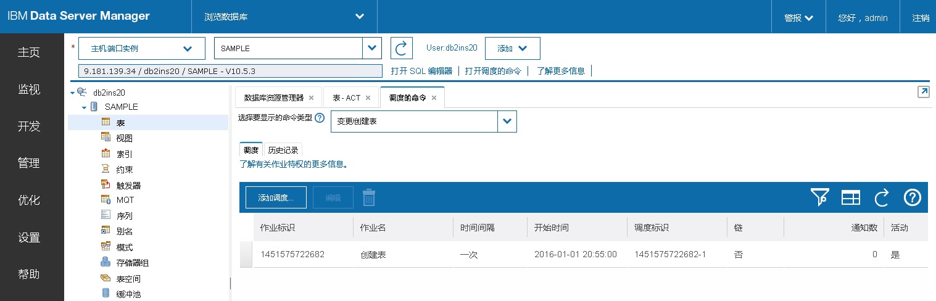
Task: Click the 视图 icon in the tree
Action: tap(106, 138)
